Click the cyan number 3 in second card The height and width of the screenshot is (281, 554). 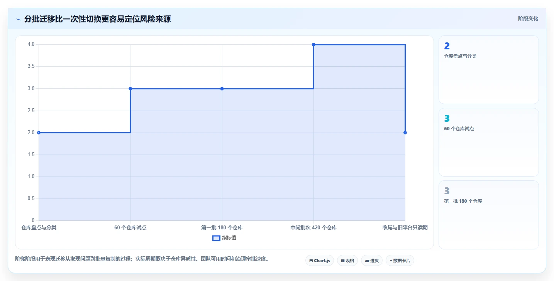[447, 119]
